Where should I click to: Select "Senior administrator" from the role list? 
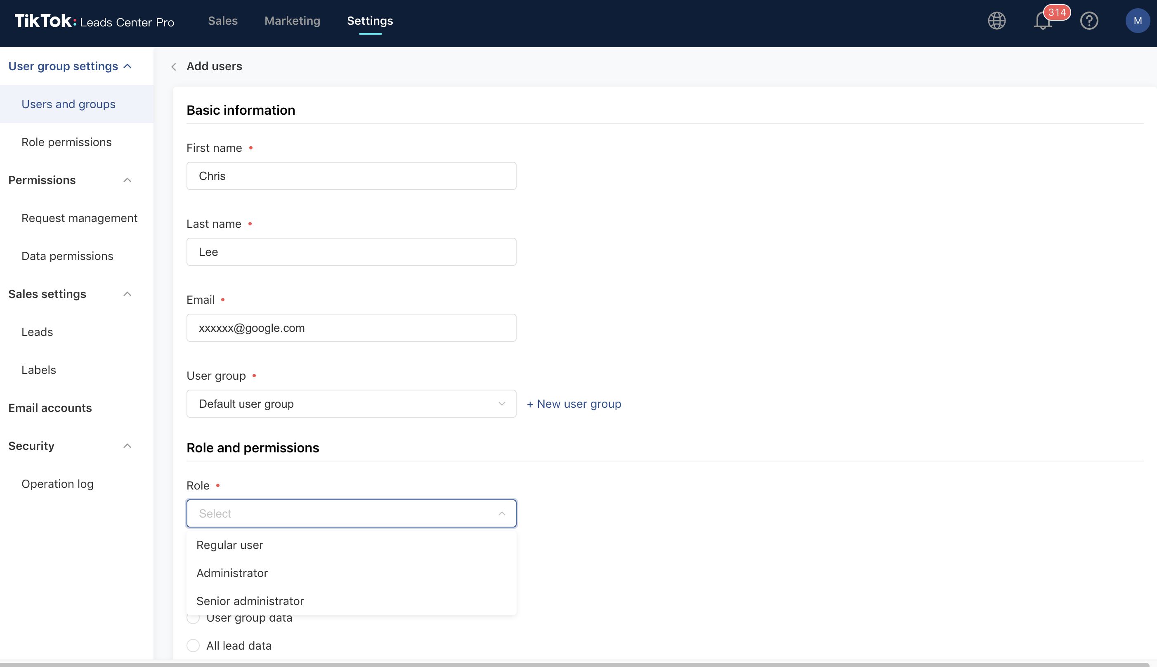pos(250,601)
